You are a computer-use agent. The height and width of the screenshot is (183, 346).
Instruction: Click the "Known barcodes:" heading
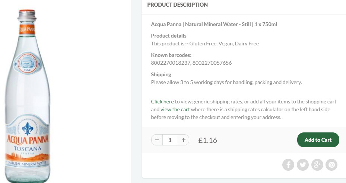pos(171,55)
